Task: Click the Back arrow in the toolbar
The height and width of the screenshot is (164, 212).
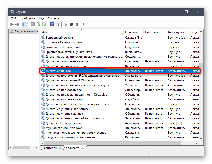Action: (x=12, y=24)
